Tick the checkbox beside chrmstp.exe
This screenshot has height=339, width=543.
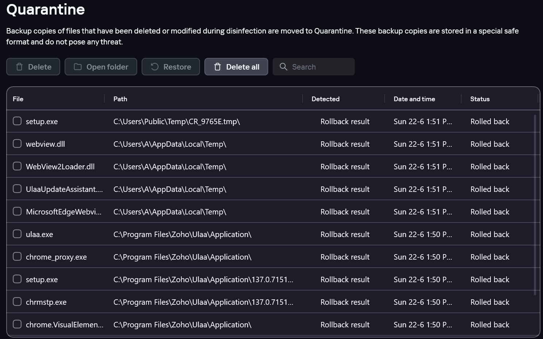(x=17, y=302)
